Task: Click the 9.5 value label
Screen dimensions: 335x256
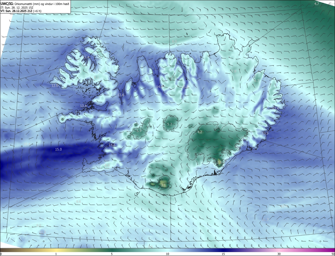Action: coord(39,225)
